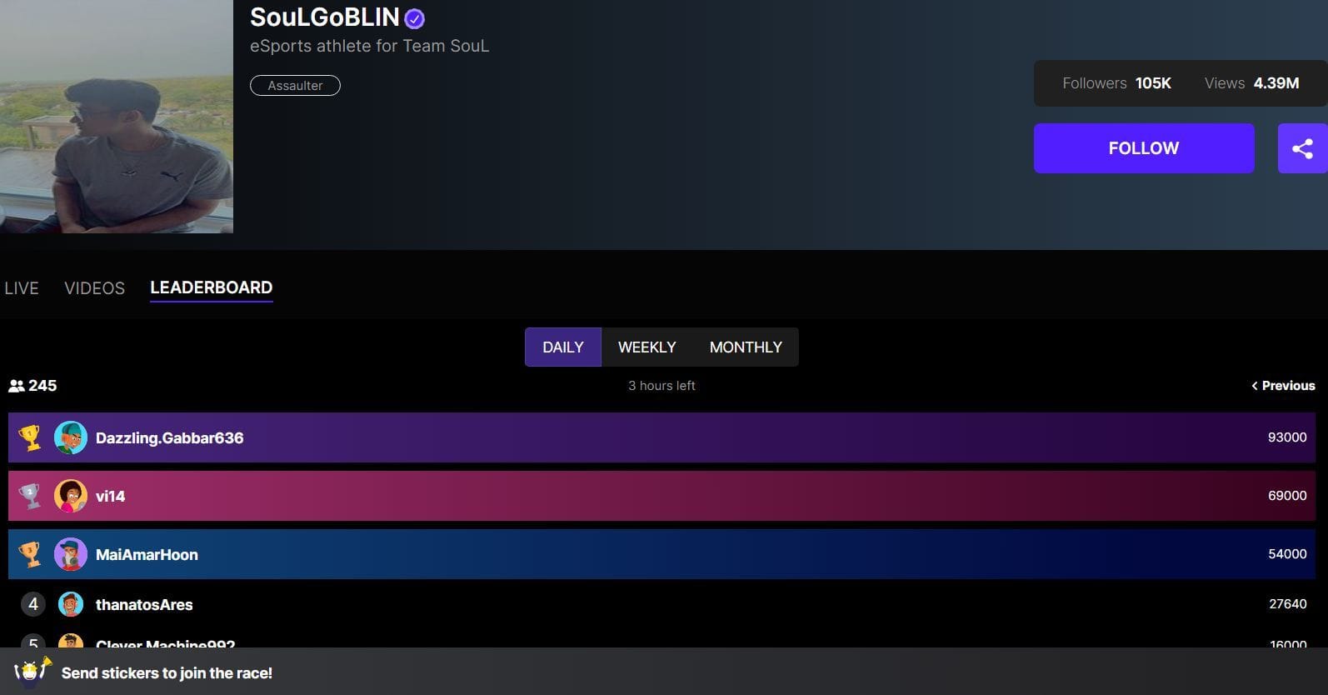Click SouLGoBLIN's profile picture
The image size is (1328, 695).
[x=117, y=117]
